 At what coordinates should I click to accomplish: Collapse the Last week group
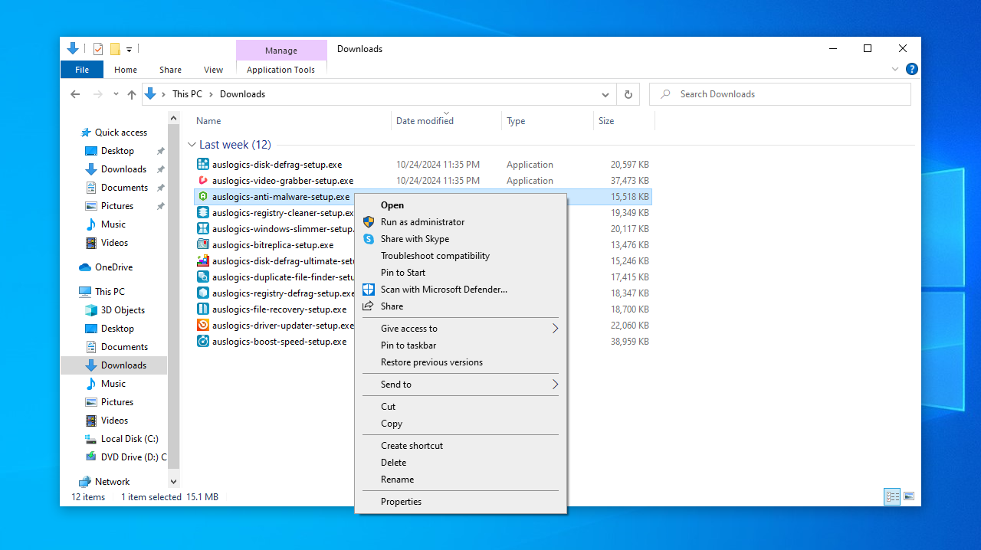192,145
